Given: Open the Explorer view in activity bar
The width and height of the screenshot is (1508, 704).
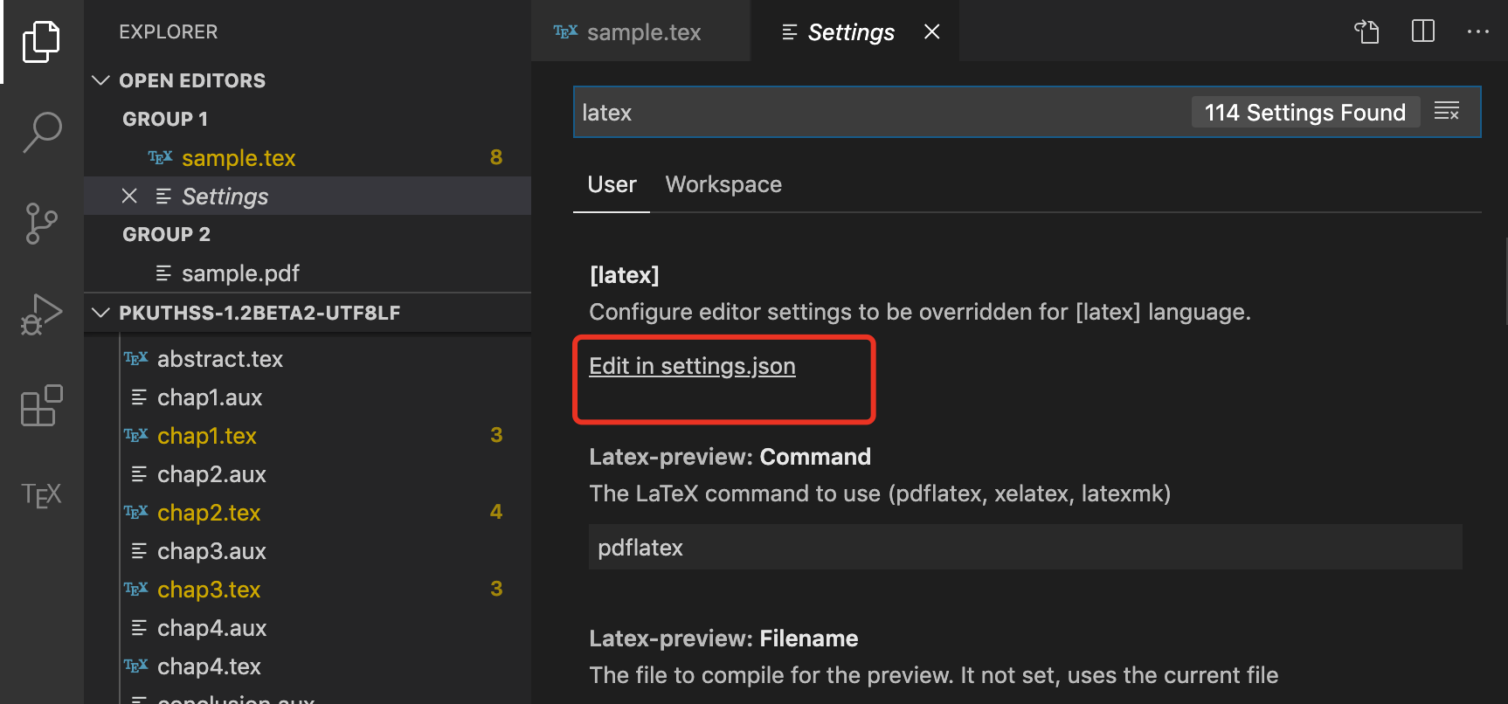Looking at the screenshot, I should click(x=41, y=41).
